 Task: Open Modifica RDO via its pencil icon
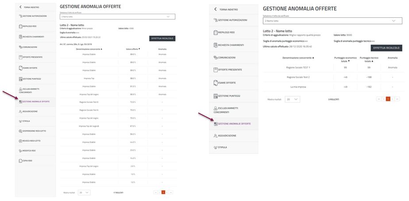click(20, 151)
